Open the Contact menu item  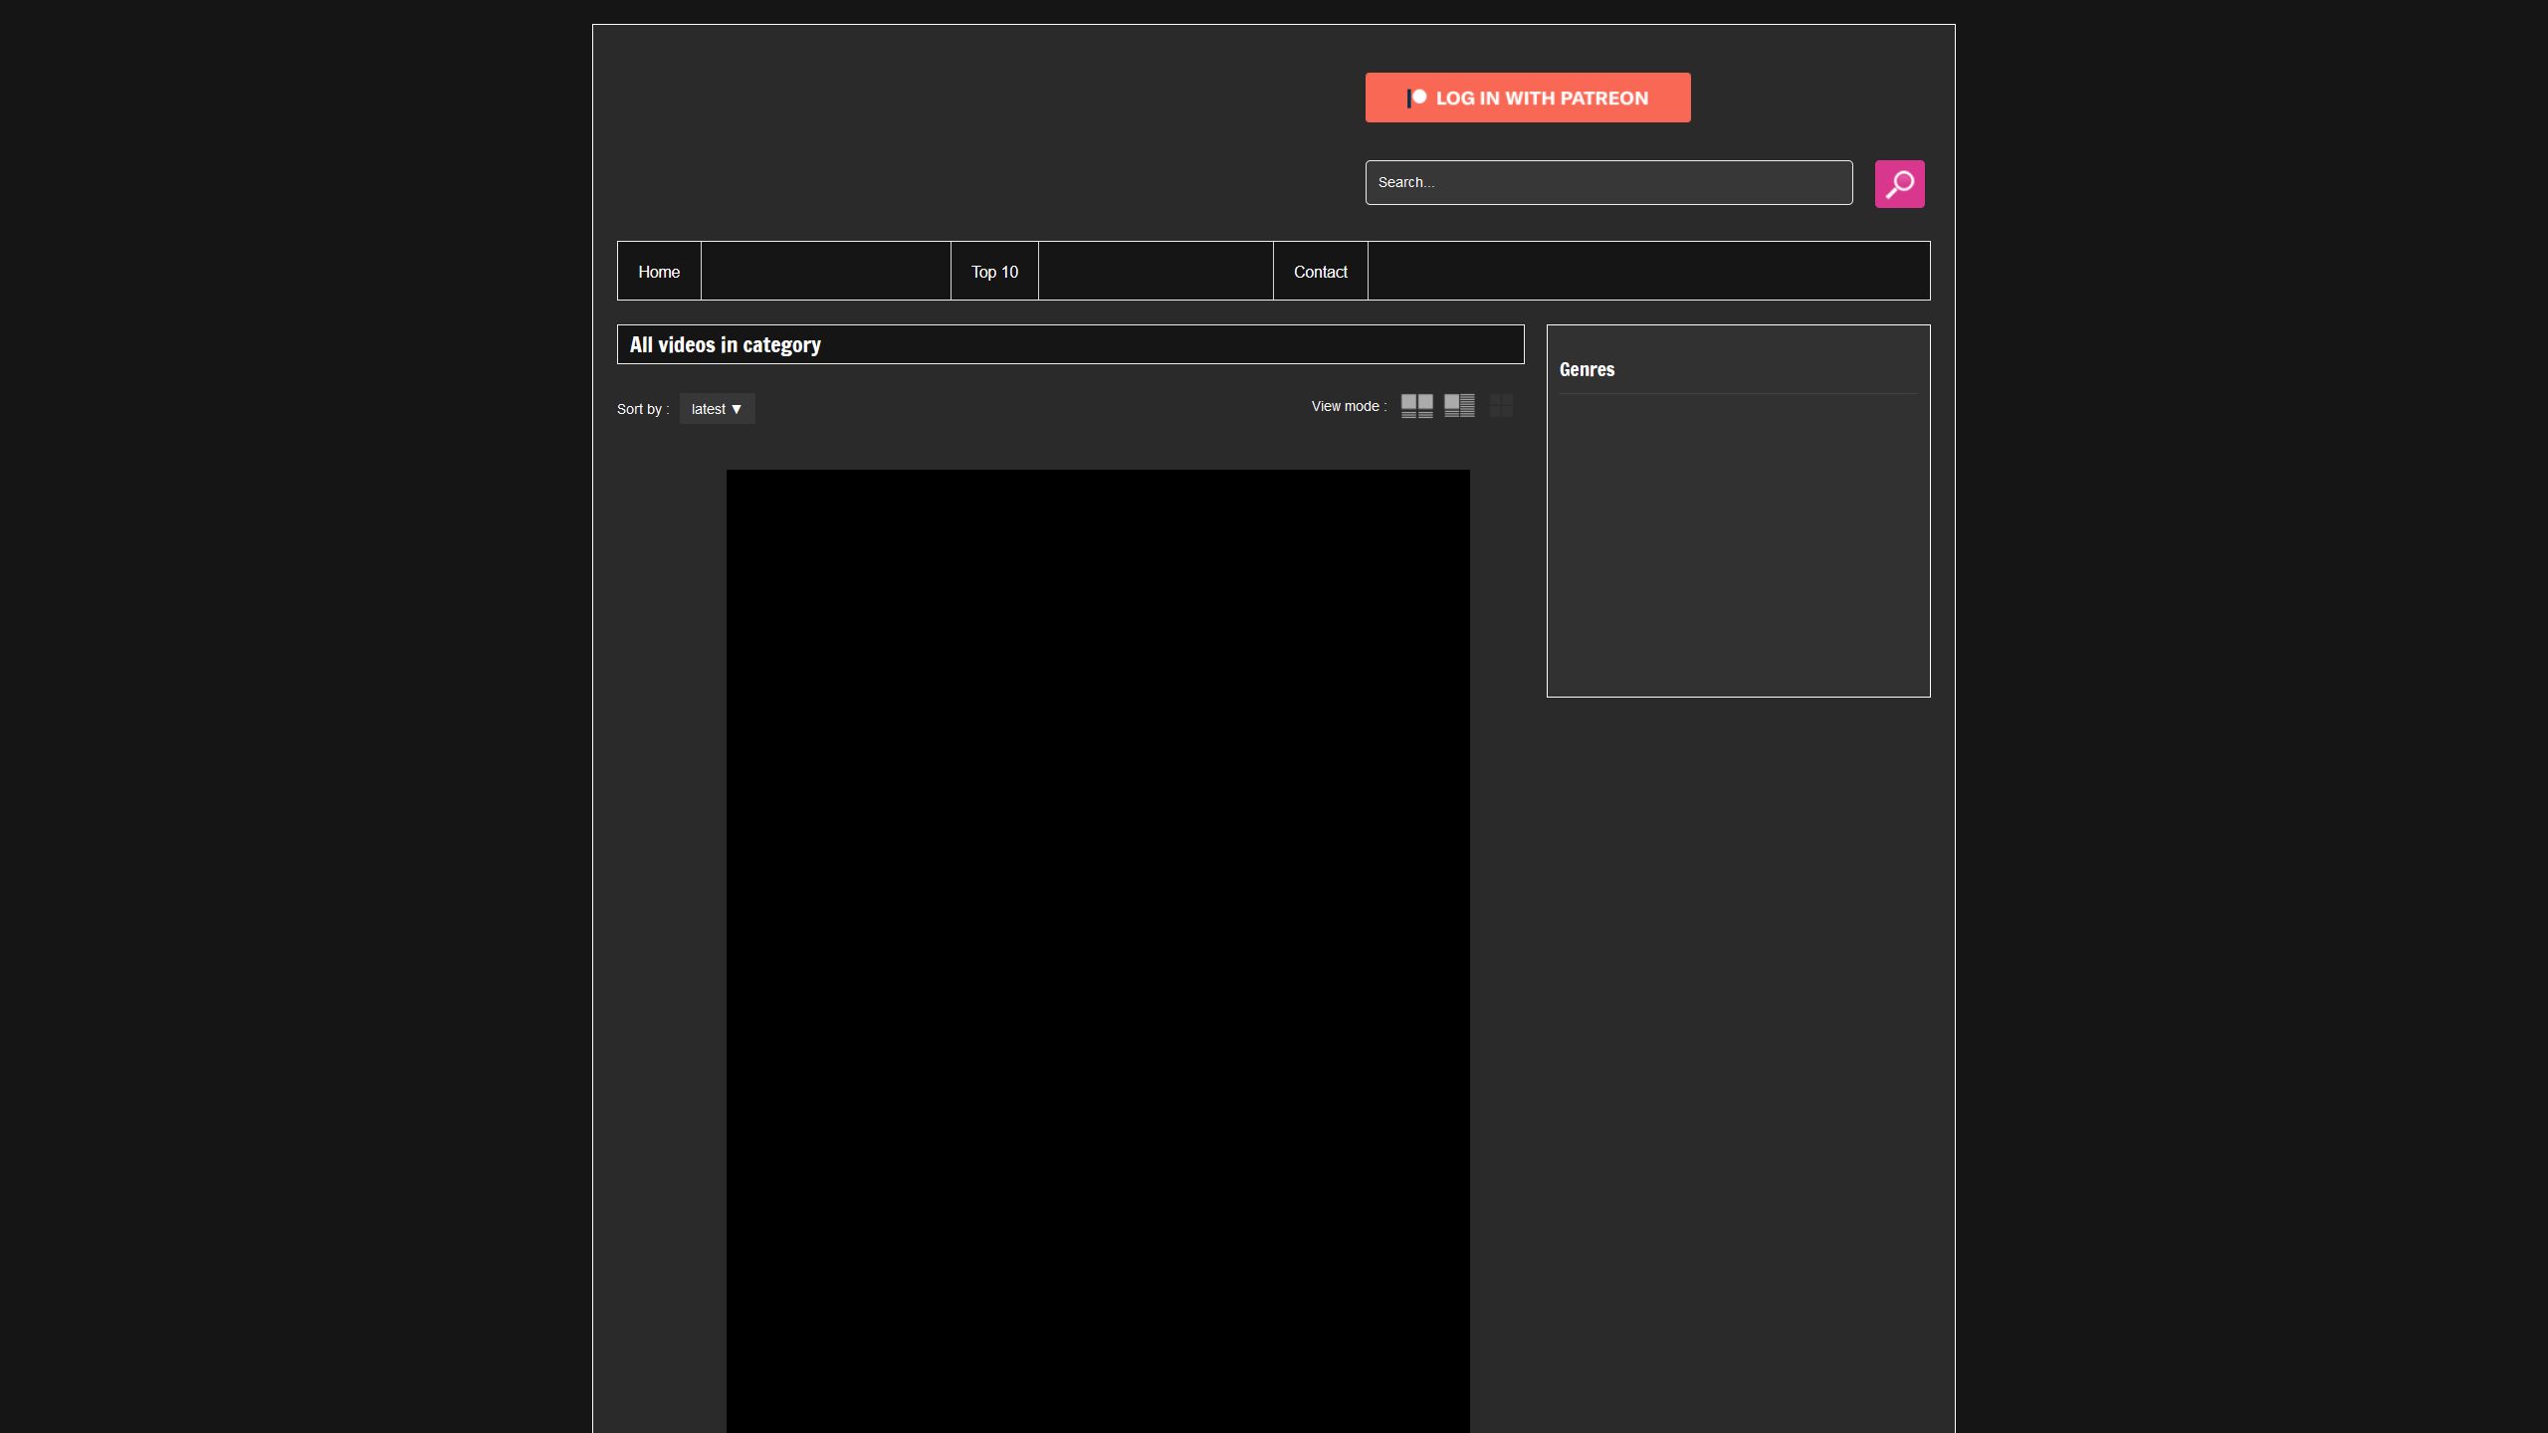(1320, 271)
